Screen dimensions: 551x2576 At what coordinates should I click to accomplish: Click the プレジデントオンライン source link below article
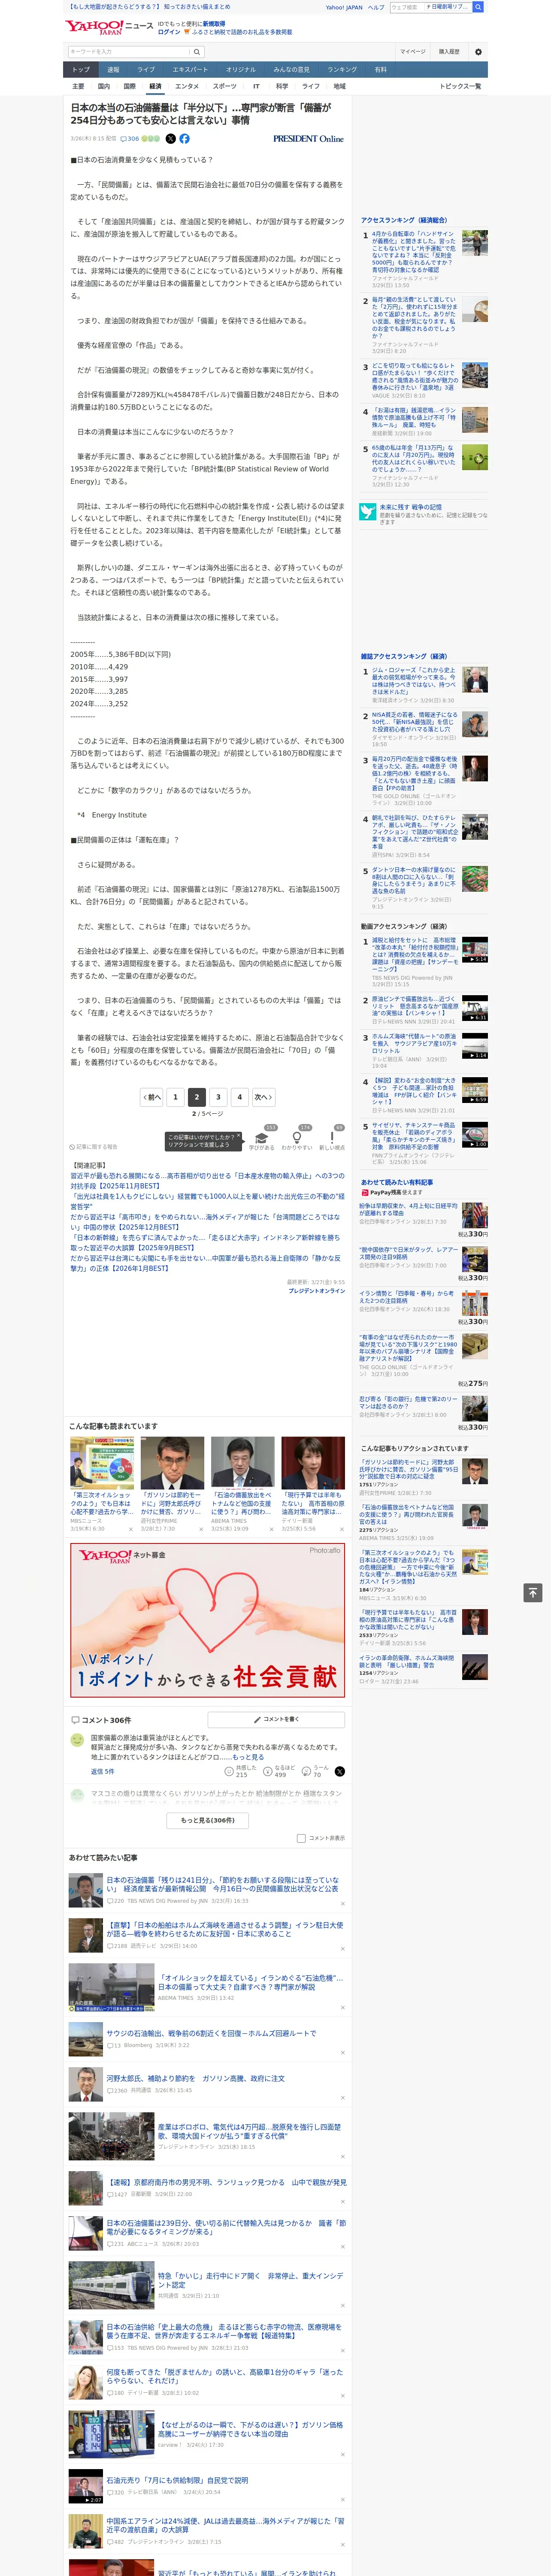click(x=317, y=1291)
